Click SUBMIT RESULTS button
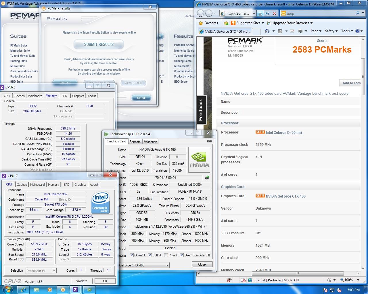Screen dimensions: 368x294 coord(99,45)
